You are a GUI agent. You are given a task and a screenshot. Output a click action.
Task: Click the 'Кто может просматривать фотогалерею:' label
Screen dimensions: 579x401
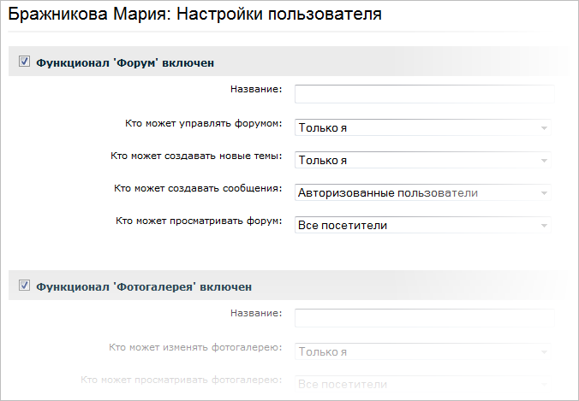pos(182,380)
